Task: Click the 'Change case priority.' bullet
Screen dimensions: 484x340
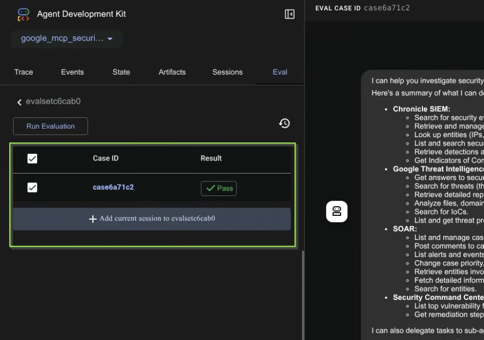Action: click(449, 263)
